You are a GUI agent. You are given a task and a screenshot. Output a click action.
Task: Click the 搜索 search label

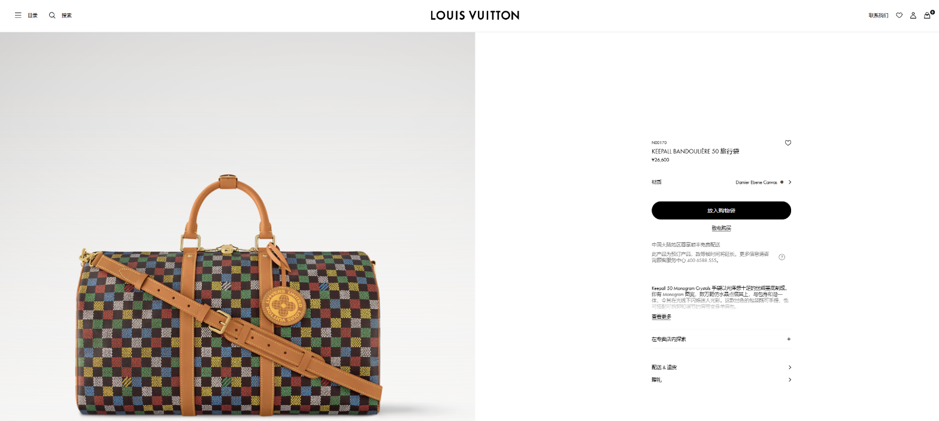[66, 16]
